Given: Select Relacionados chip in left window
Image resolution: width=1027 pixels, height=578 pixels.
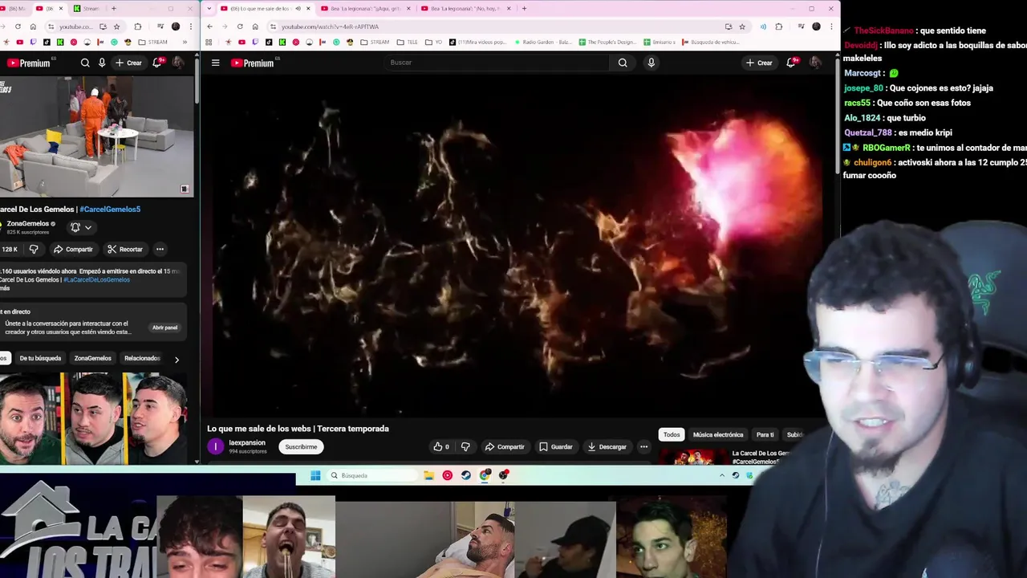Looking at the screenshot, I should point(142,358).
